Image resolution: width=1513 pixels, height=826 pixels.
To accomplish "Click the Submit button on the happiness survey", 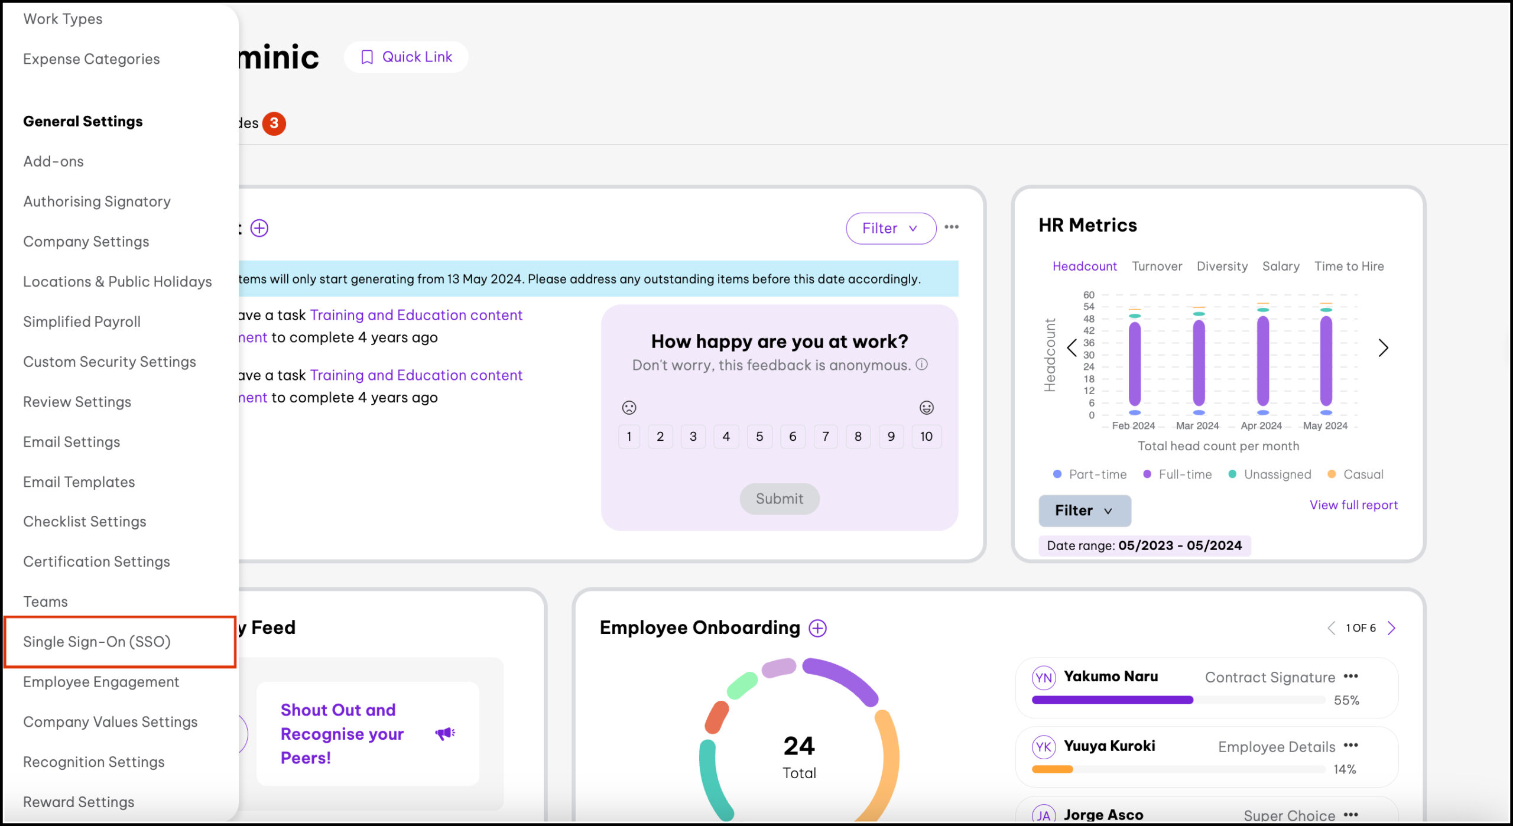I will tap(779, 498).
